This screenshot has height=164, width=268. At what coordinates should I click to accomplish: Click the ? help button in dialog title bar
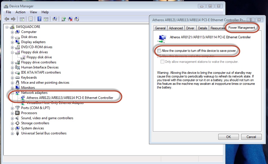tap(251, 20)
